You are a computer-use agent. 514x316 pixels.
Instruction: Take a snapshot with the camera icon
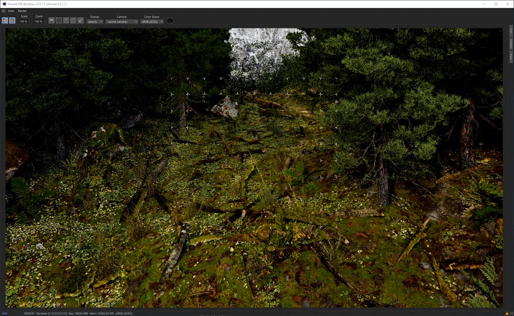tap(170, 20)
